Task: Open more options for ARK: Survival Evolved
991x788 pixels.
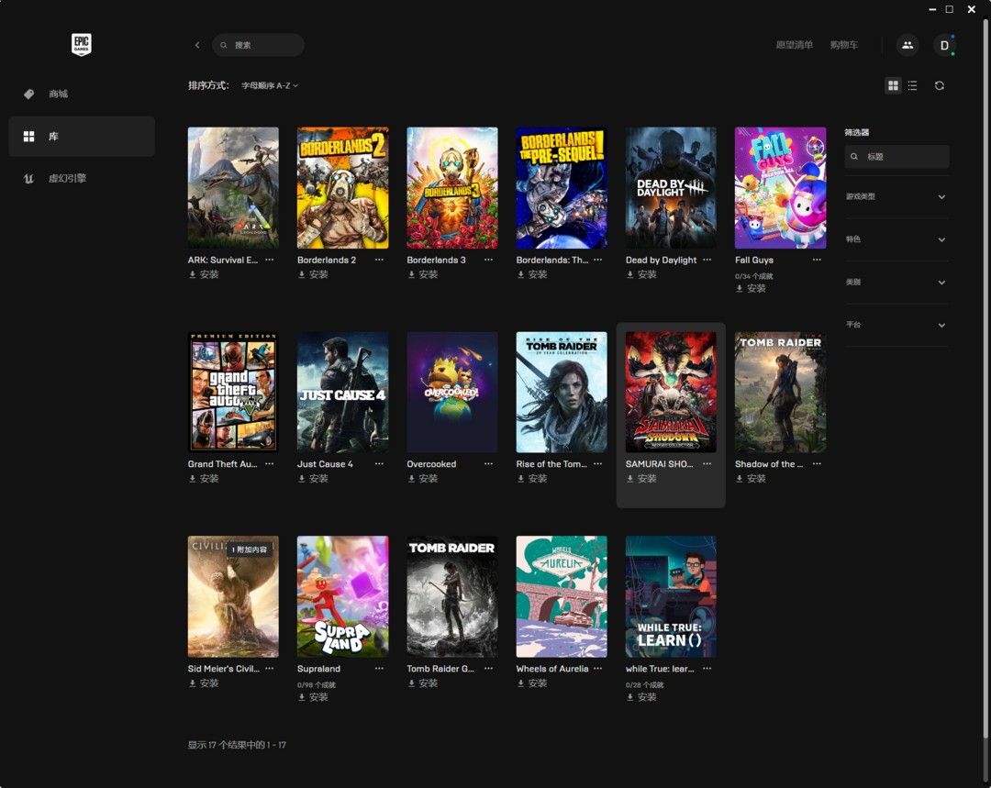Action: [x=270, y=260]
